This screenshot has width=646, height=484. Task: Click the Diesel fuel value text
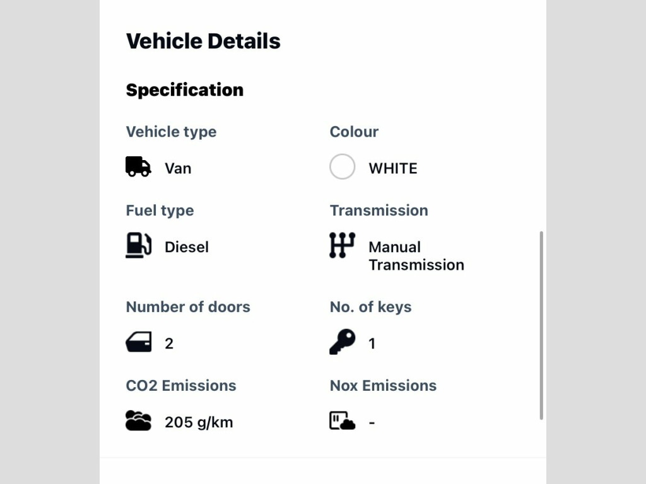[x=186, y=247]
